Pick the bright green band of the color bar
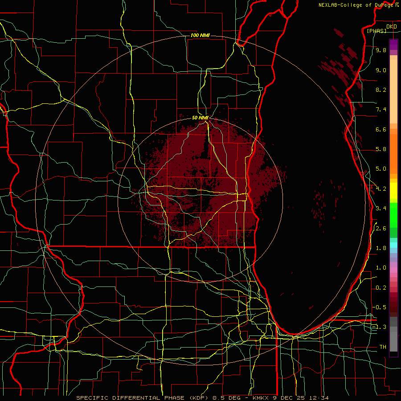 [x=393, y=215]
